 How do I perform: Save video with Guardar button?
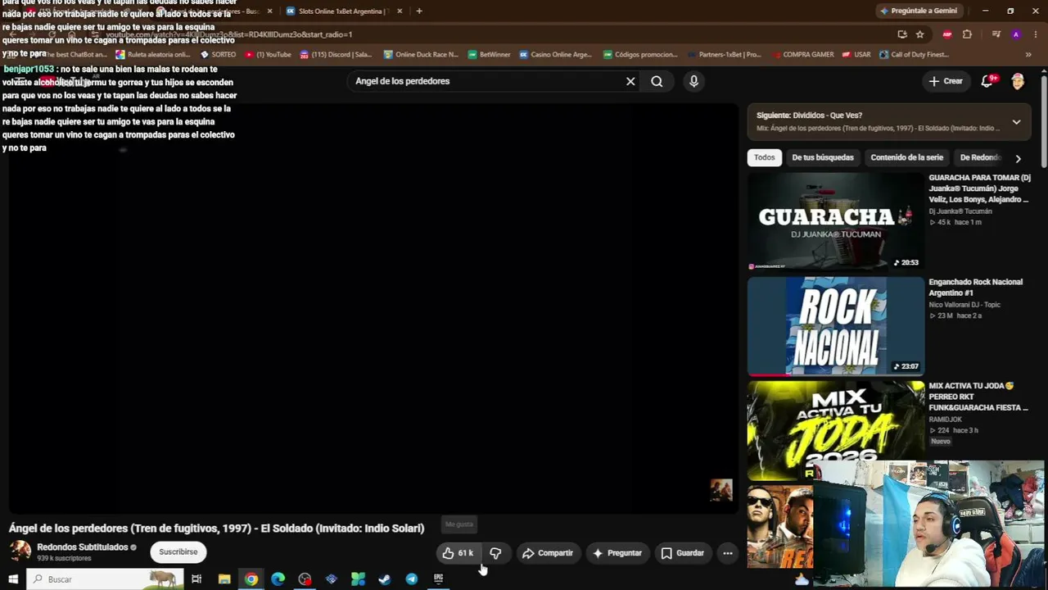pyautogui.click(x=683, y=553)
